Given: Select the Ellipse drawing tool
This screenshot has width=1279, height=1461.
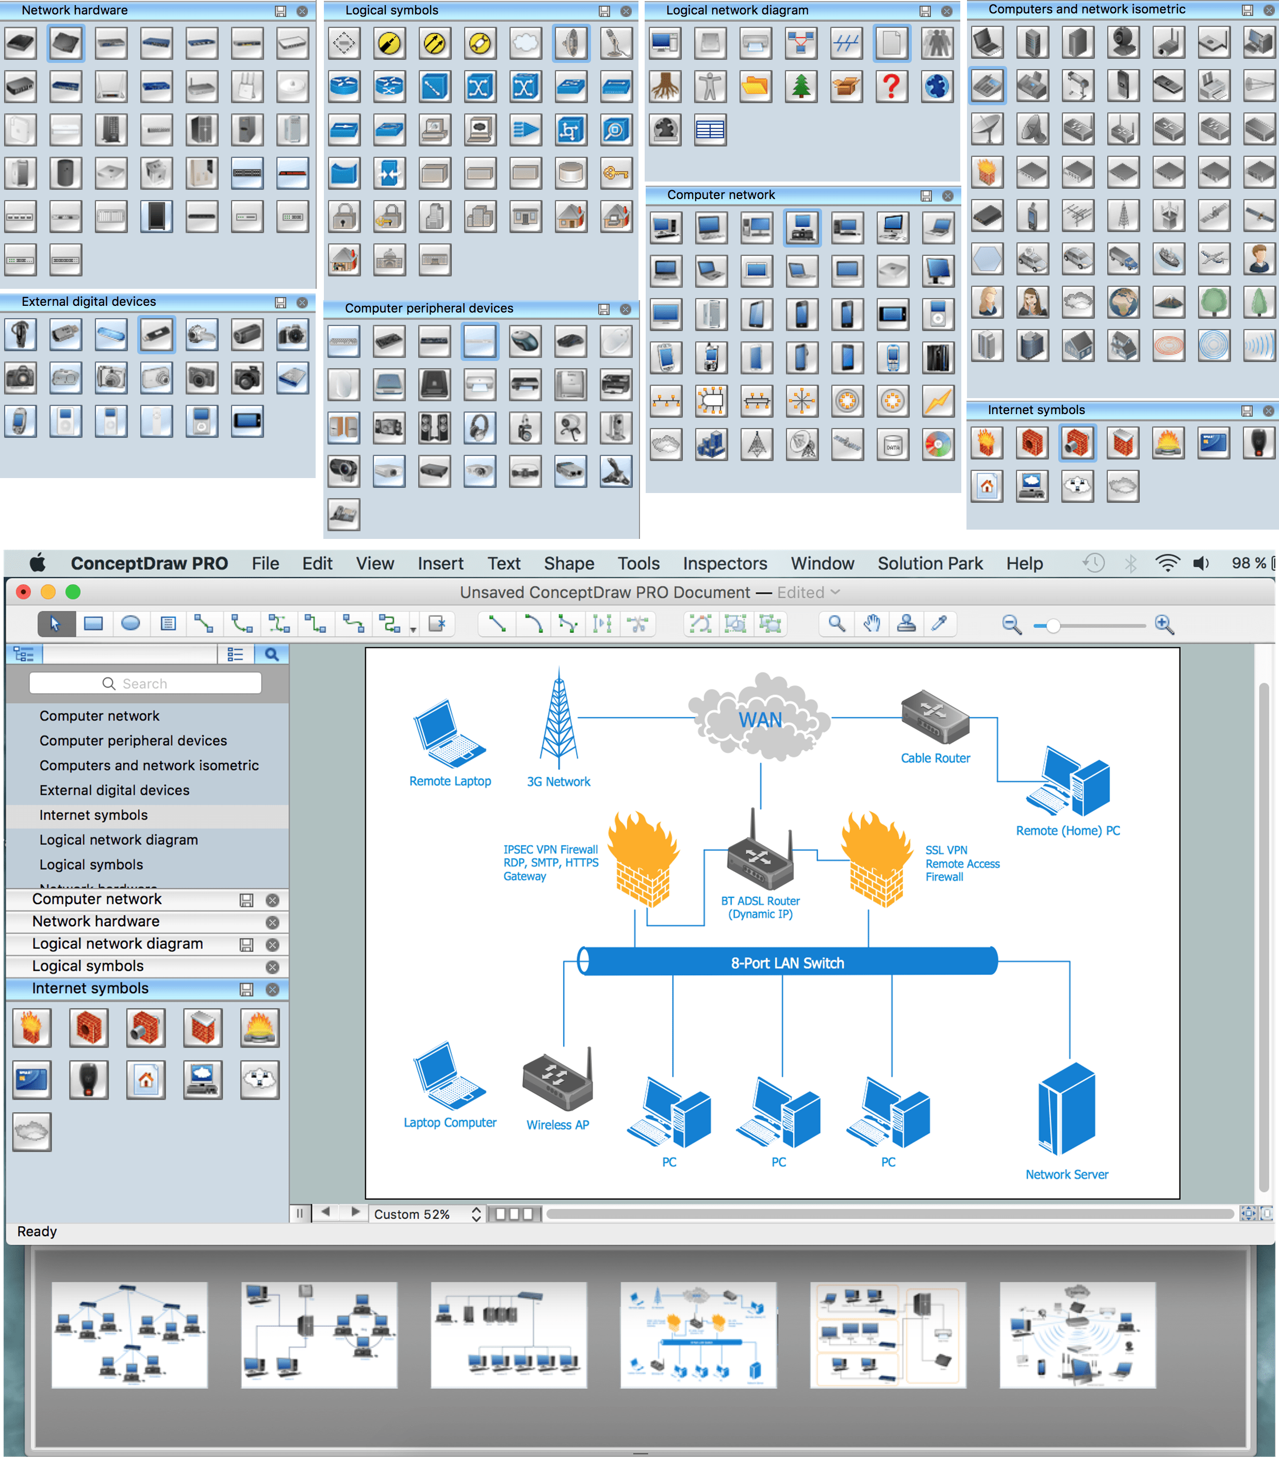Looking at the screenshot, I should [x=130, y=624].
